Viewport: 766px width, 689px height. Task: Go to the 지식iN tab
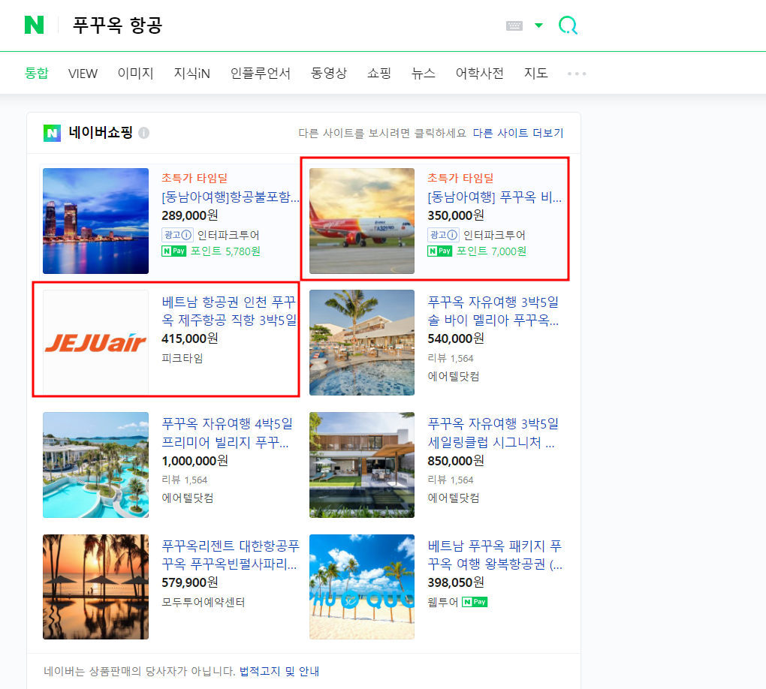(x=192, y=74)
